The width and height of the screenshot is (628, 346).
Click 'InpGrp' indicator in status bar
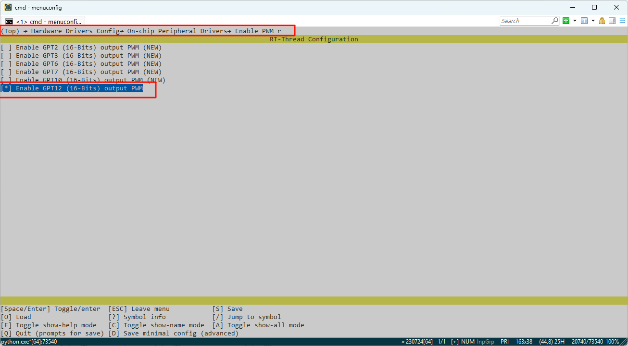click(x=486, y=342)
